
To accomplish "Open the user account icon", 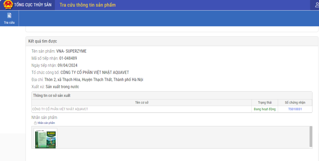I will pyautogui.click(x=317, y=5).
